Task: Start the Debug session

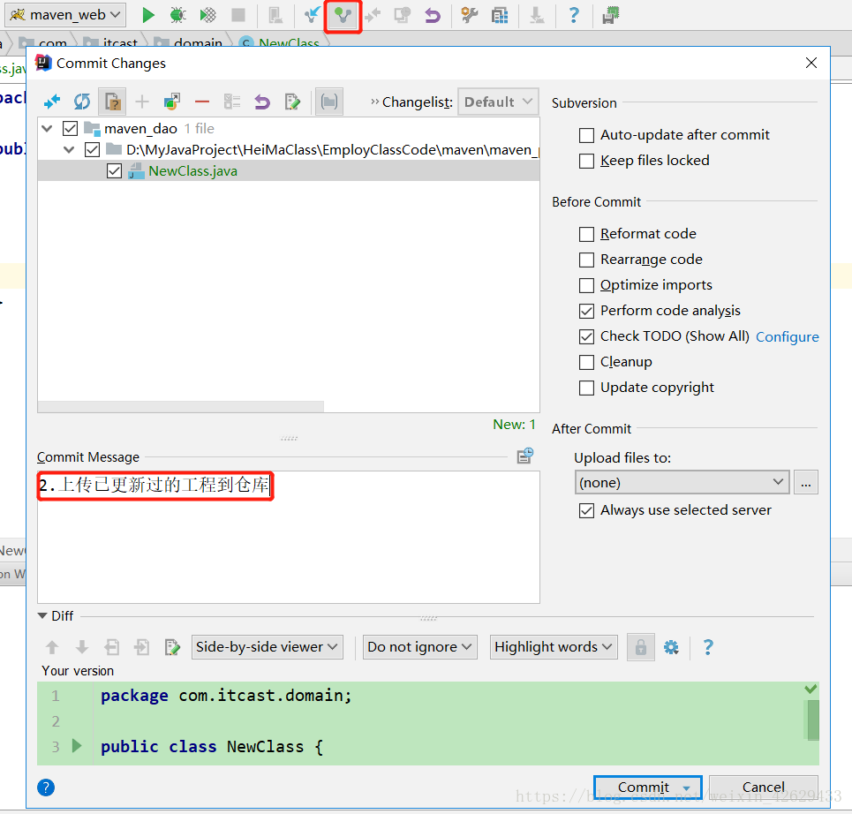Action: (176, 15)
